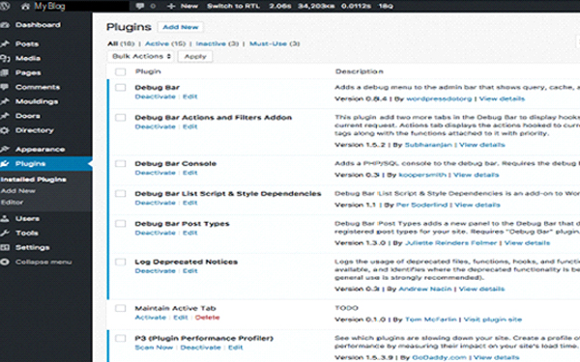580x362 pixels.
Task: Filter plugins by Active (15)
Action: (x=165, y=43)
